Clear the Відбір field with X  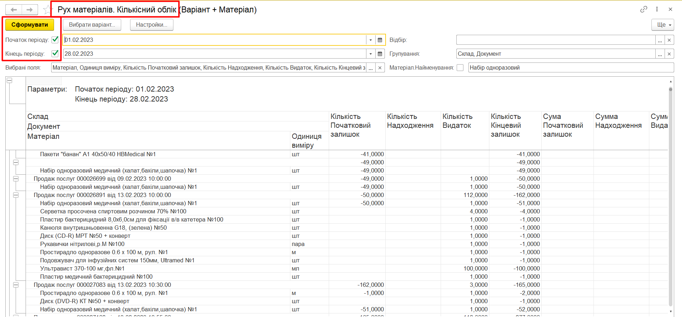tap(669, 40)
